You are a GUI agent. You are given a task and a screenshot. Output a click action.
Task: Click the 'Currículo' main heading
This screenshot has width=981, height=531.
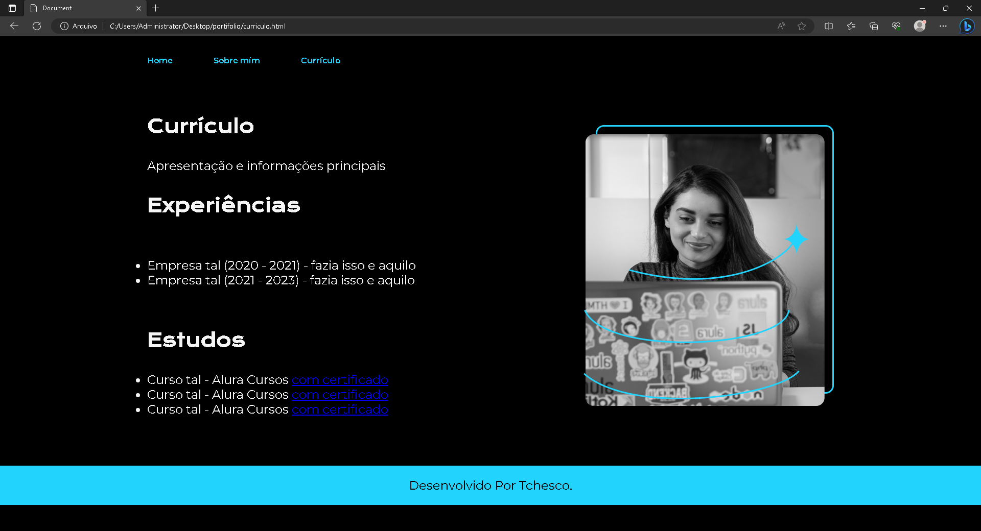[x=200, y=126]
